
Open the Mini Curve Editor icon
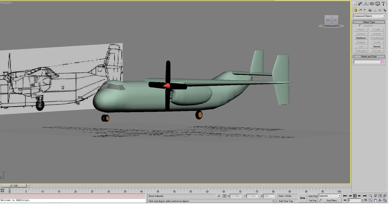[2, 191]
